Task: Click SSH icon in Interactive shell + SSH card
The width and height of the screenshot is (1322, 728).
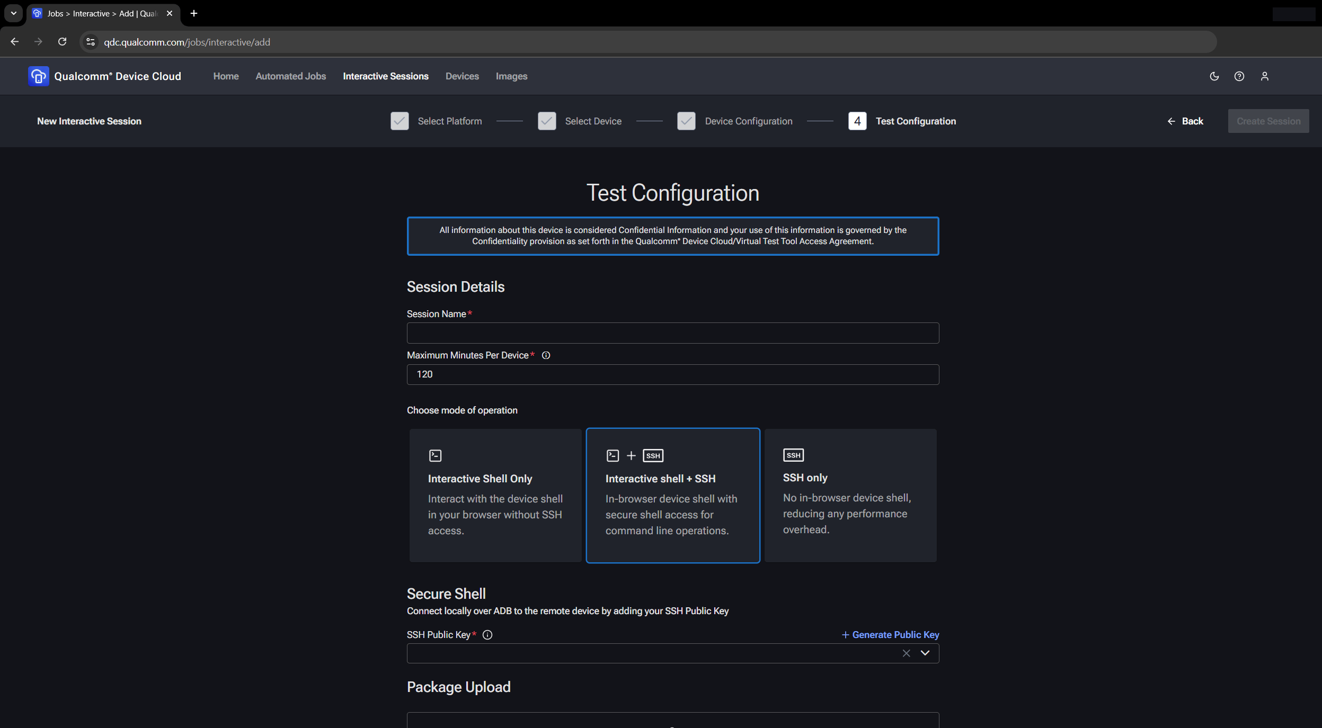Action: pos(653,455)
